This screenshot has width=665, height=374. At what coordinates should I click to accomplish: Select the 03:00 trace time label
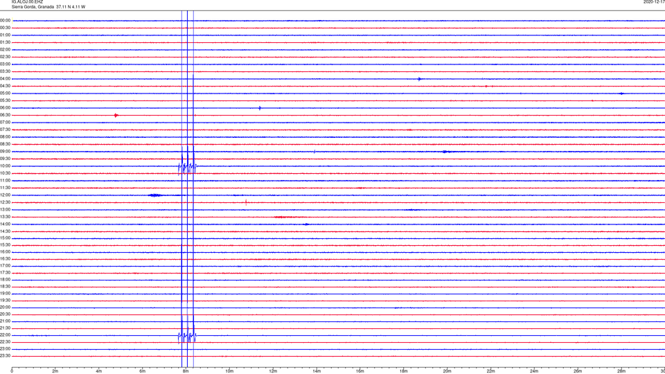tap(5, 64)
